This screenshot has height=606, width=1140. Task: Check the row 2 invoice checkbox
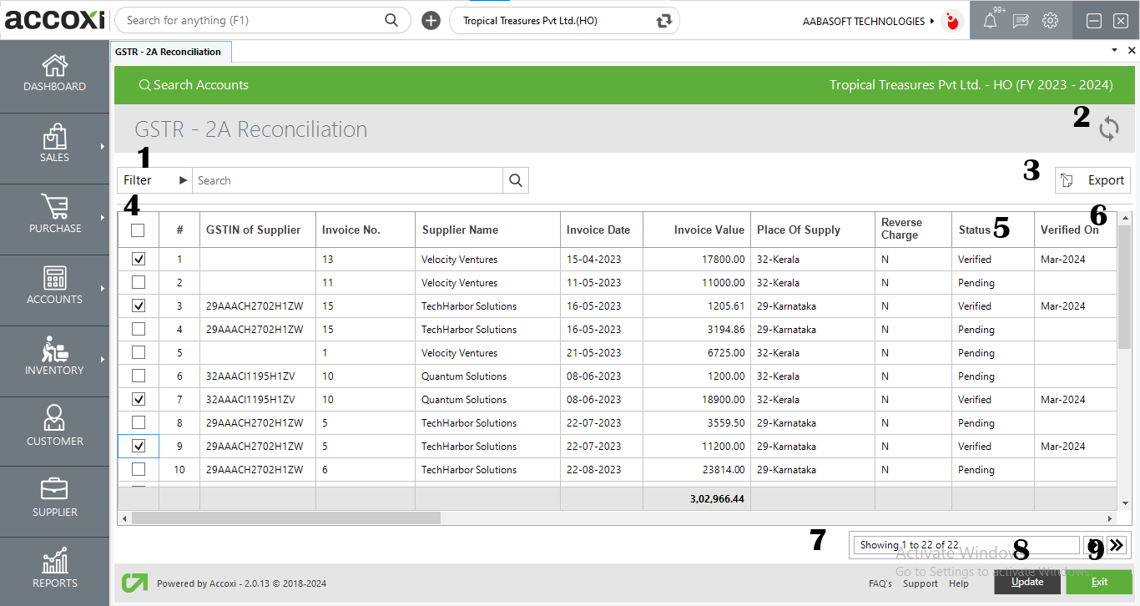[139, 283]
